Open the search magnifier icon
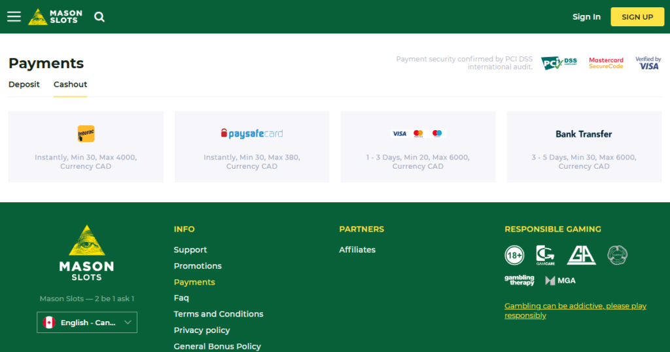The image size is (670, 352). pos(99,16)
